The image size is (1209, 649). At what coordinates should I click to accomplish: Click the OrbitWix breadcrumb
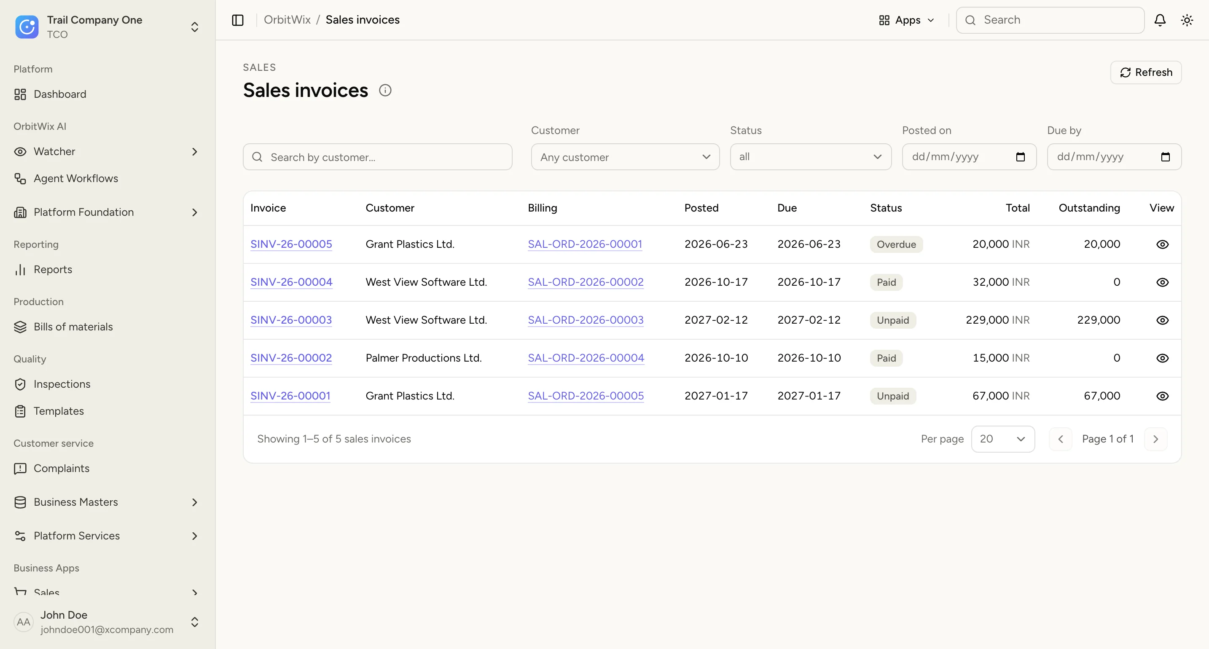tap(287, 20)
